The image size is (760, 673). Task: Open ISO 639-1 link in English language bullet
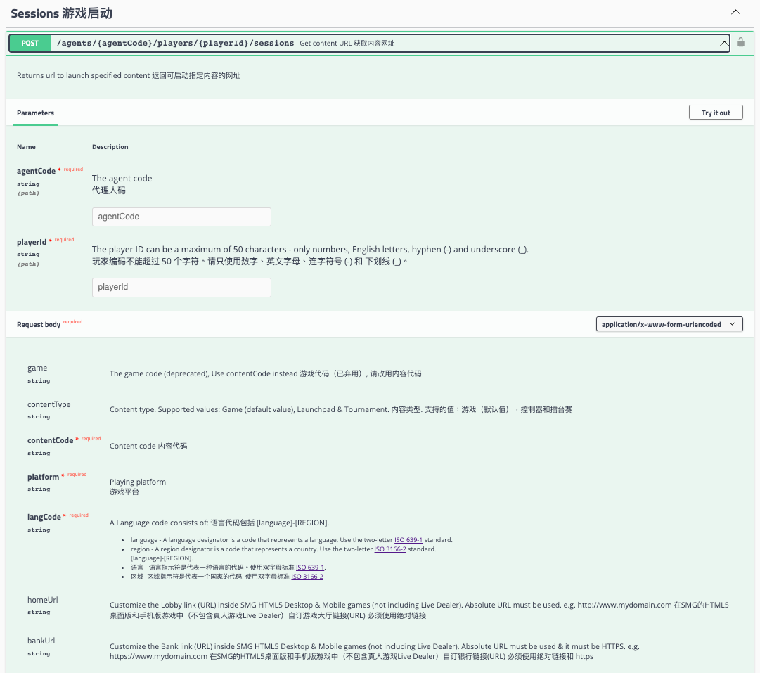tap(408, 540)
